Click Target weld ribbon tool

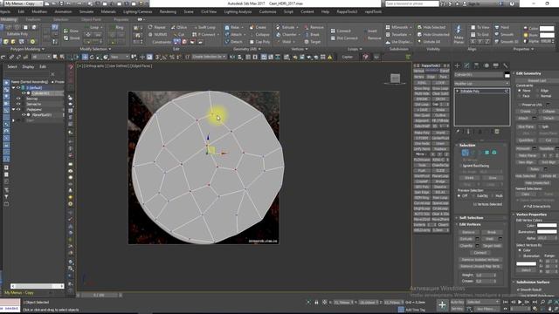point(313,42)
